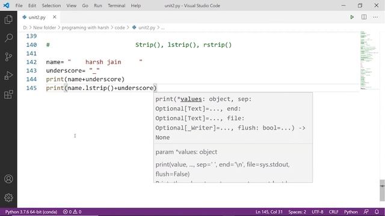The width and height of the screenshot is (385, 216).
Task: Open Manage settings gear
Action: [8, 197]
